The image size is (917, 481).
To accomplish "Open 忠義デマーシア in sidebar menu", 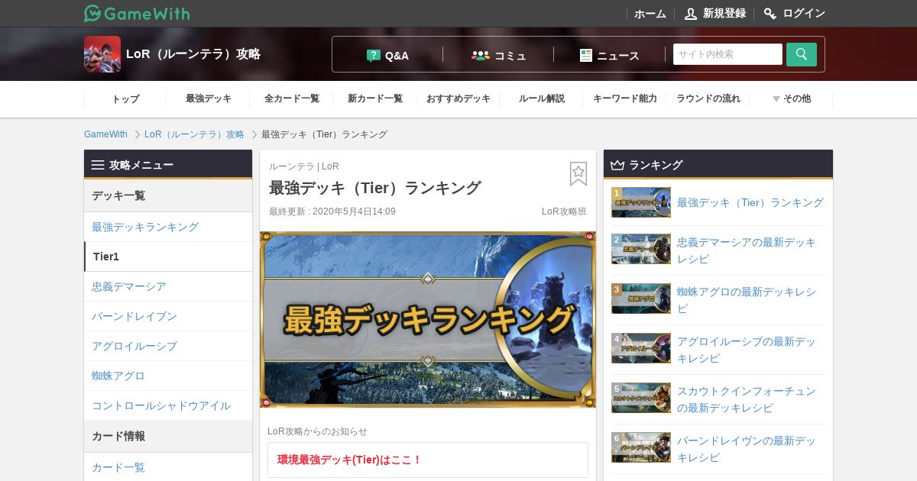I will 168,286.
